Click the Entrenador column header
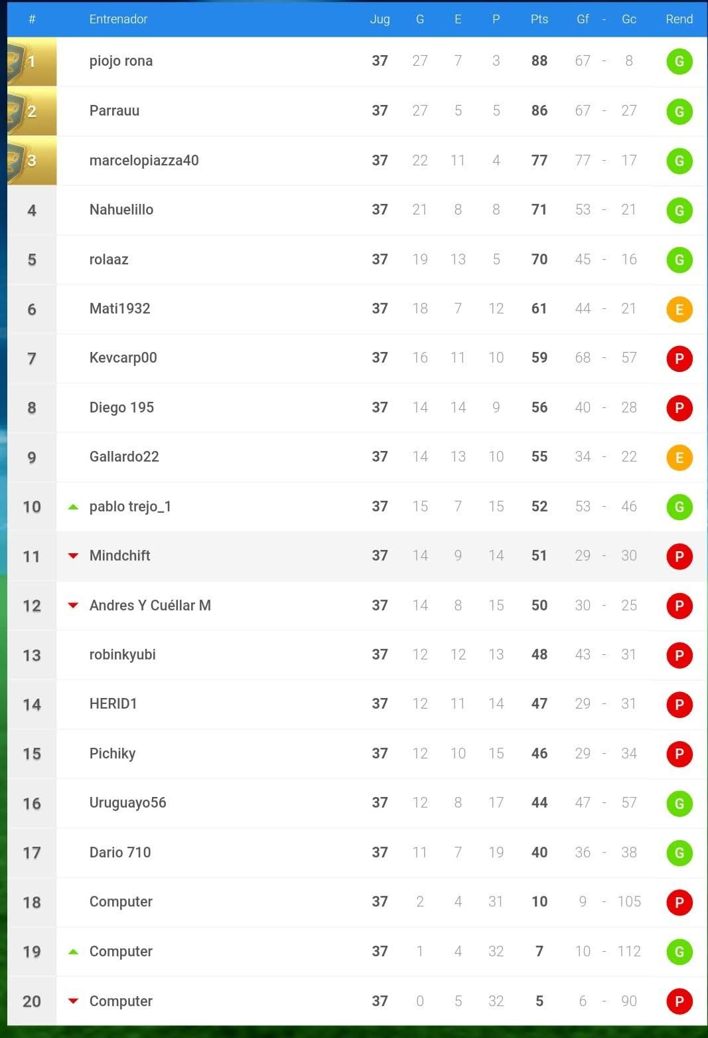 pos(118,19)
